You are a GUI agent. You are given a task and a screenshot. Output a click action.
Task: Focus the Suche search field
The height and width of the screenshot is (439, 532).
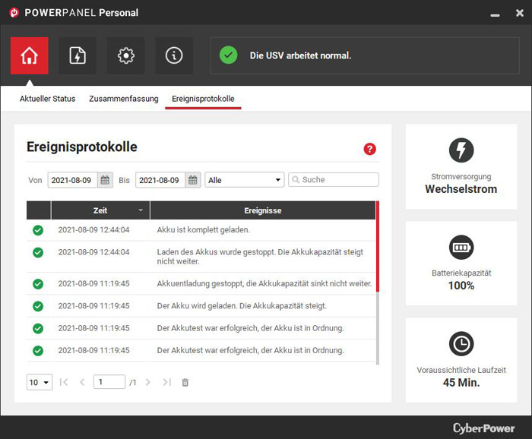pyautogui.click(x=334, y=180)
